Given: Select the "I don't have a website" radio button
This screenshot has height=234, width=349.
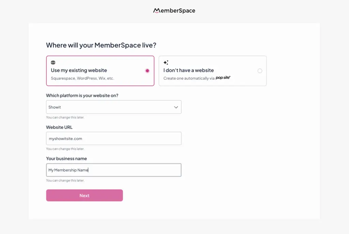Looking at the screenshot, I should [x=260, y=71].
